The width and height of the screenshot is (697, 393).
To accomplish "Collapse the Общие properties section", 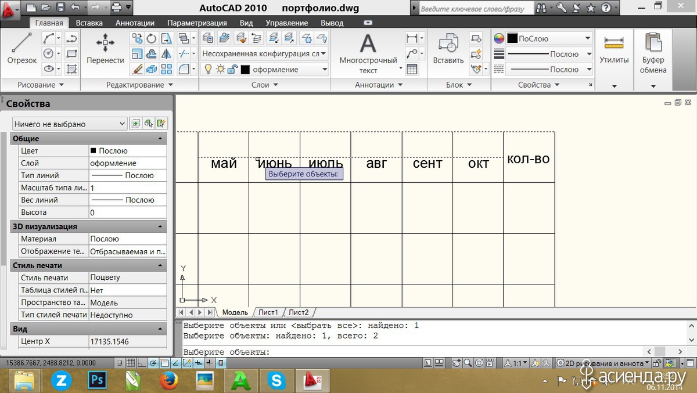I will 160,139.
